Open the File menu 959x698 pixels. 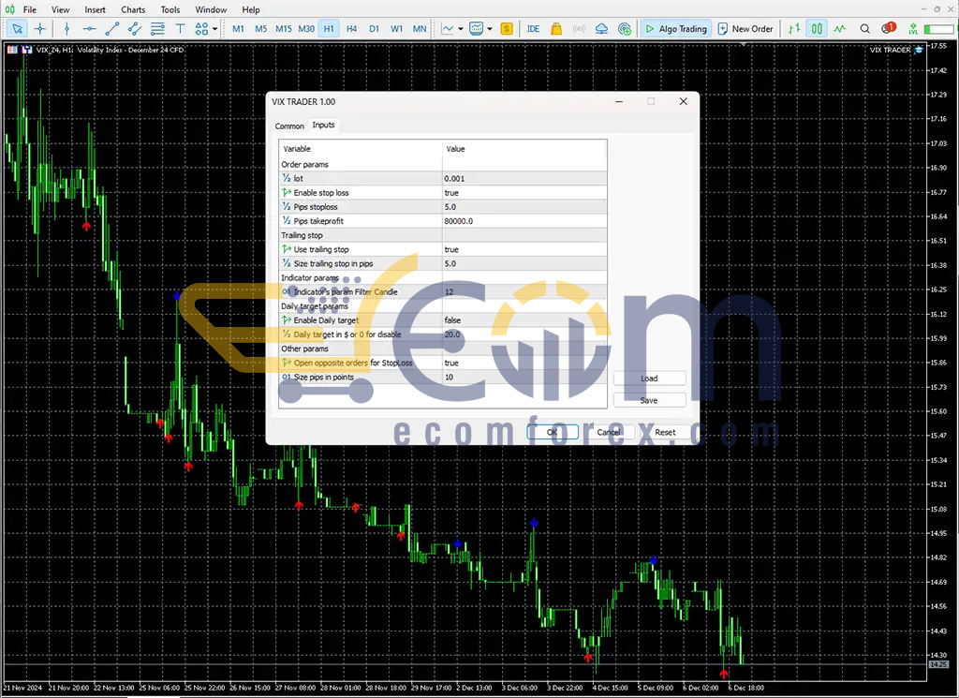(29, 9)
